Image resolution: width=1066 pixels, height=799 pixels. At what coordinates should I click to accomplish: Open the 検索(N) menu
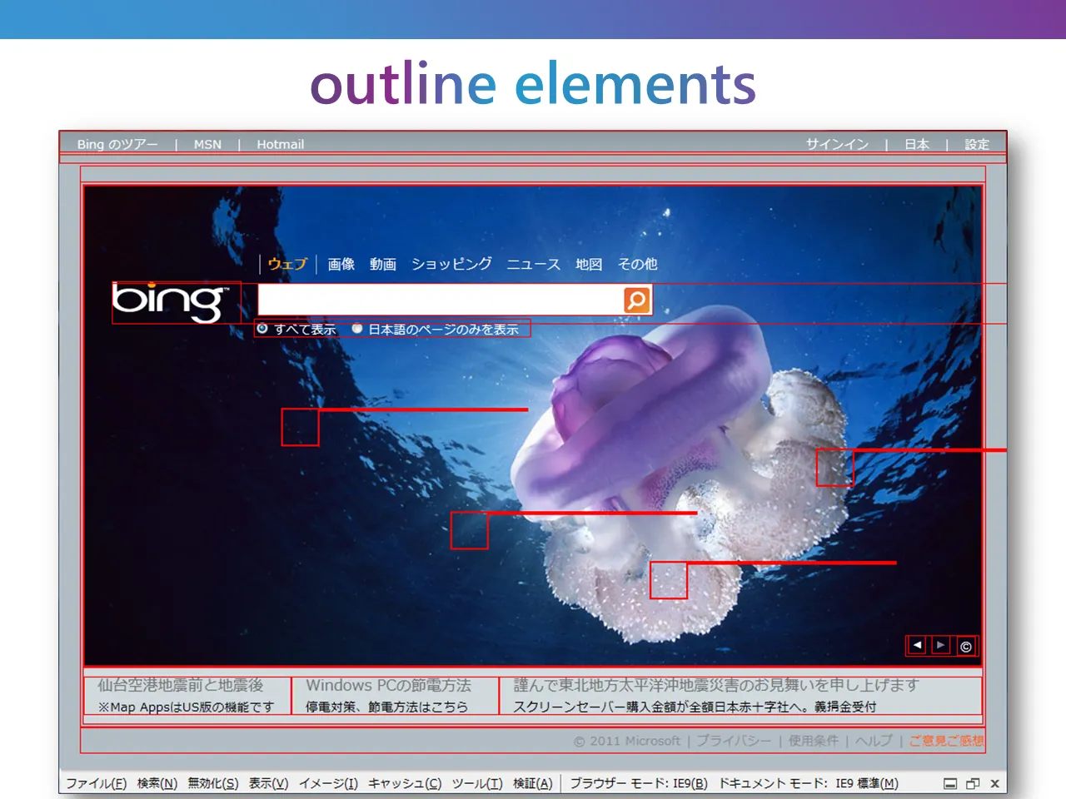(x=157, y=783)
